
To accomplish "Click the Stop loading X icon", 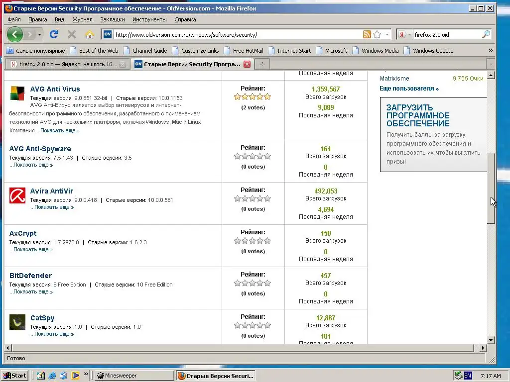I will [x=72, y=34].
